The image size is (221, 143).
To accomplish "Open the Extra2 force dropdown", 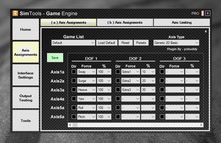I will pos(131,81).
